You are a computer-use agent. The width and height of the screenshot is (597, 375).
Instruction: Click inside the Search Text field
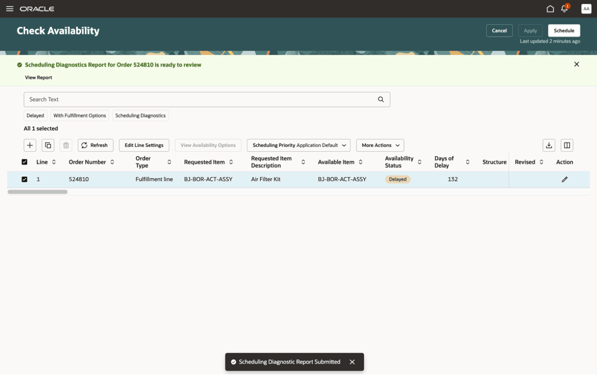click(204, 99)
